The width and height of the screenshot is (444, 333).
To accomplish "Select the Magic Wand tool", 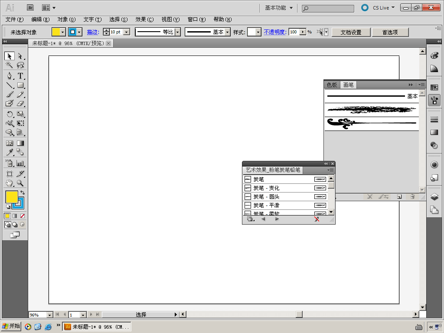I will [10, 65].
